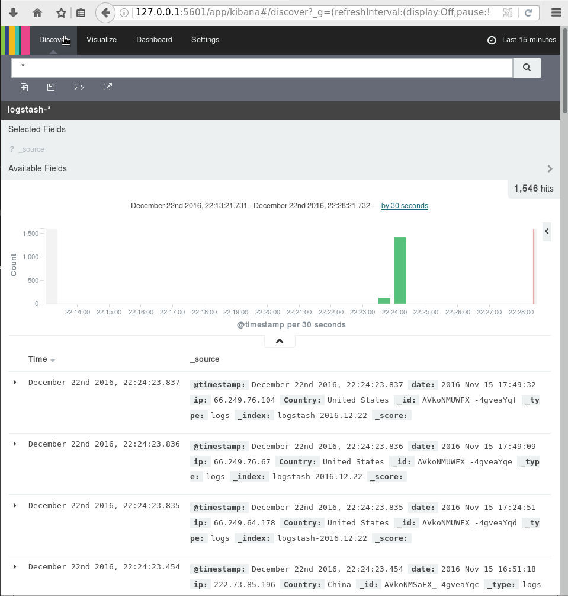Click the "by 30 seconds" interval link
This screenshot has width=568, height=596.
405,206
